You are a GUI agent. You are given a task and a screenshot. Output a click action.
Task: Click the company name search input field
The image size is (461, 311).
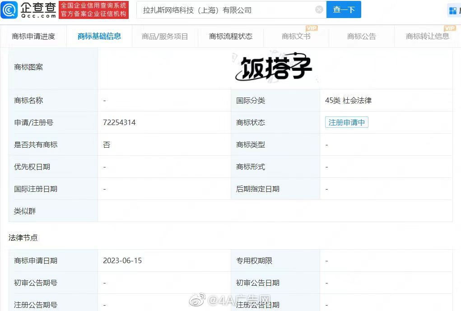(226, 10)
